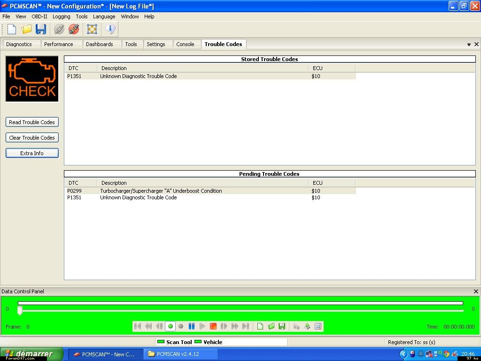Click the Chrome icon in the system tray
This screenshot has height=361, width=481.
coord(447,354)
